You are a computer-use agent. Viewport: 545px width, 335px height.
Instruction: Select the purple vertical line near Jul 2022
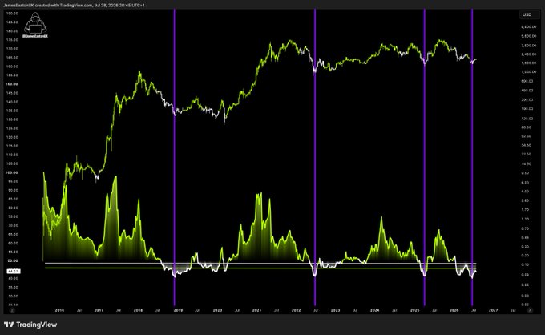click(315, 157)
